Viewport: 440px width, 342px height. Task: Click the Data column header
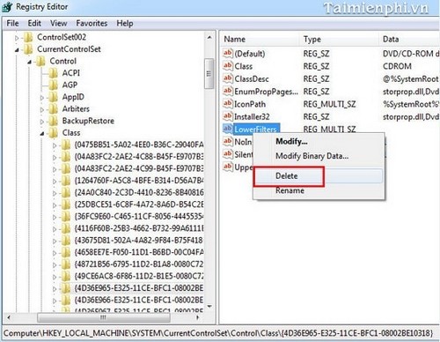coord(409,40)
